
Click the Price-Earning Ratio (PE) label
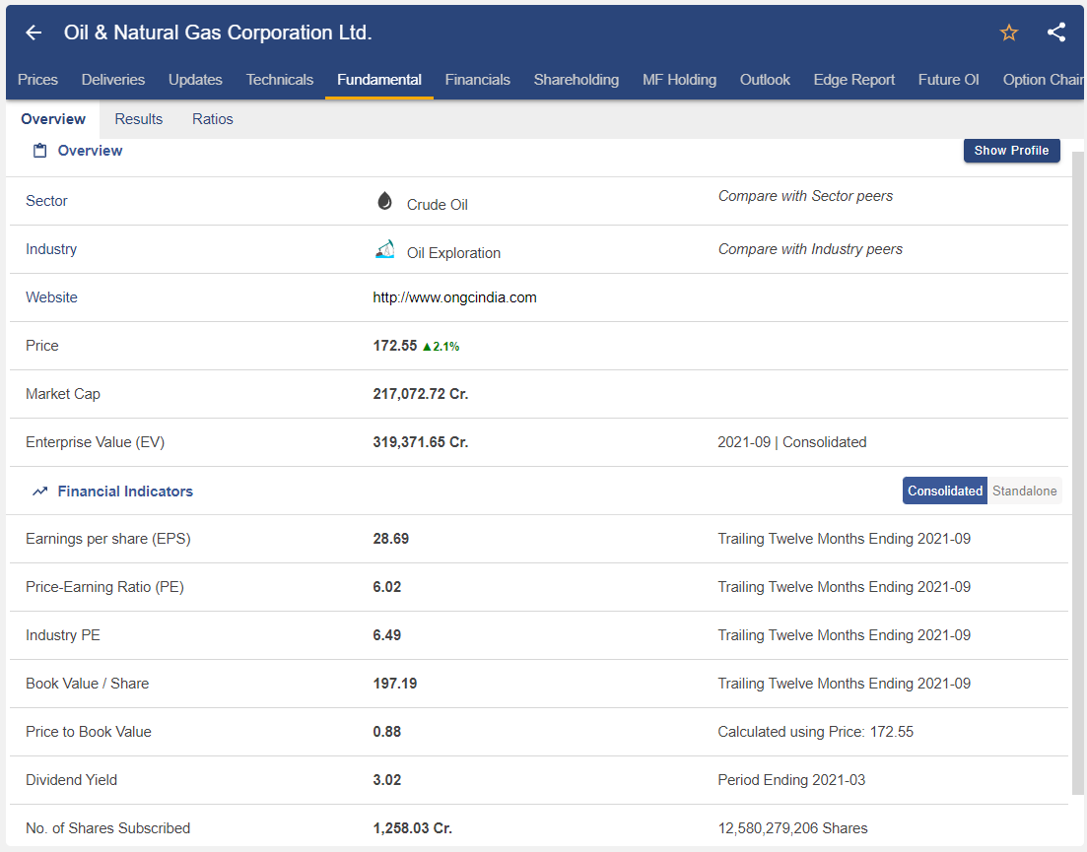(x=104, y=587)
